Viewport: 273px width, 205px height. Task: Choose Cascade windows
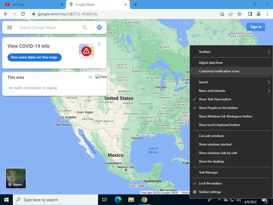pos(231,136)
